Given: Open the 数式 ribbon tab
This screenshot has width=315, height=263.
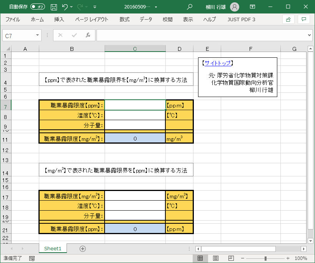Looking at the screenshot, I should click(124, 19).
